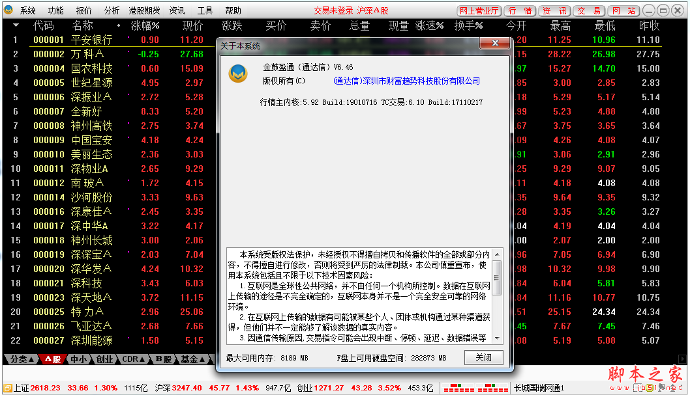Click the 金鼓盈通 logo in About dialog
The height and width of the screenshot is (395, 690).
pyautogui.click(x=238, y=74)
